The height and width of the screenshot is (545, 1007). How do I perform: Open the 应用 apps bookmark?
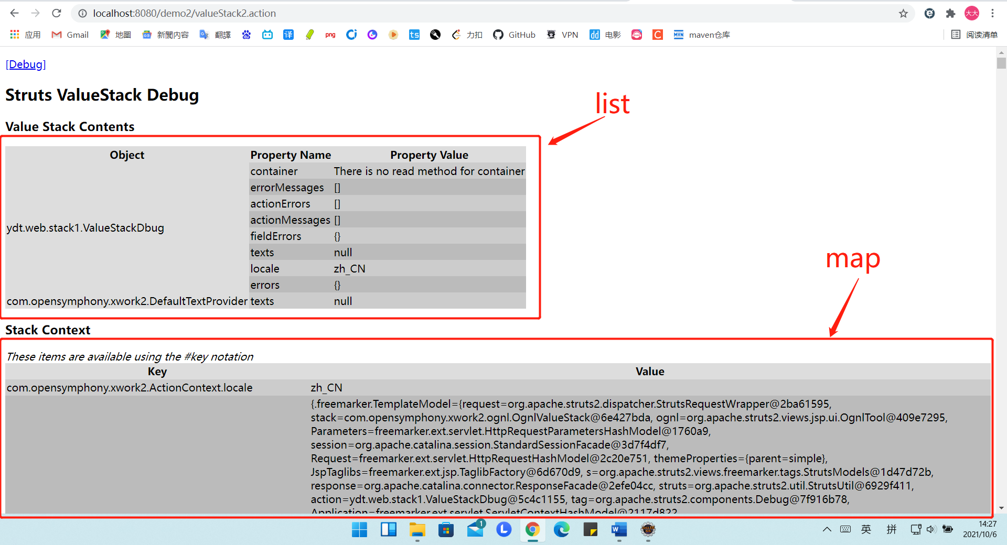25,35
